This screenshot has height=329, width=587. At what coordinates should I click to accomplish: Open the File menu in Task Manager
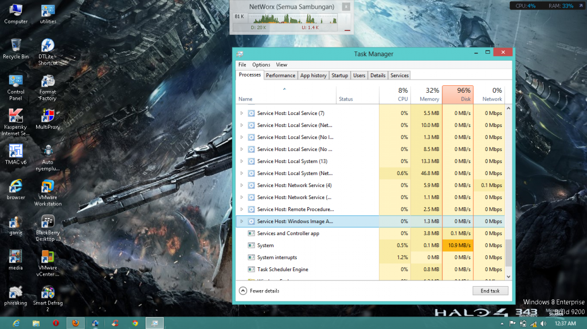(x=242, y=65)
